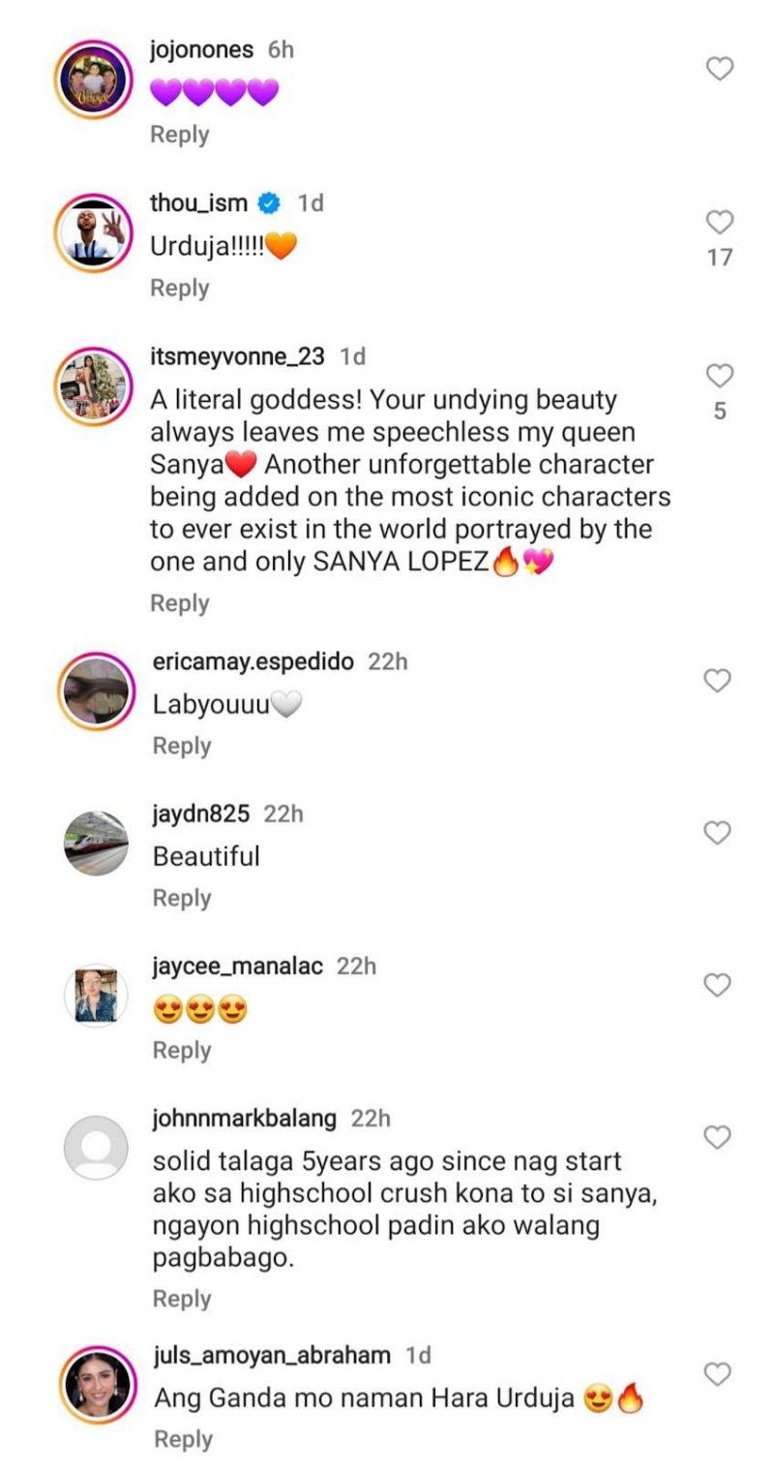774x1472 pixels.
Task: Check the 5 likes under itsmeyvonne_23's comment
Action: point(718,410)
